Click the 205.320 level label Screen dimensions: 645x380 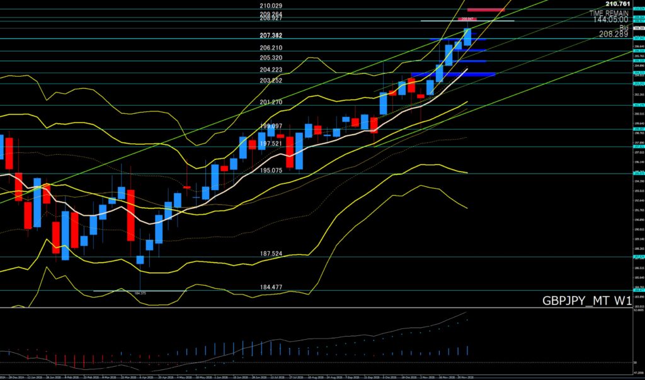[271, 58]
